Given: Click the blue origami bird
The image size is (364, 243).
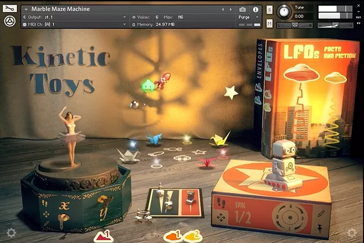Looking at the screenshot, I should tap(154, 139).
